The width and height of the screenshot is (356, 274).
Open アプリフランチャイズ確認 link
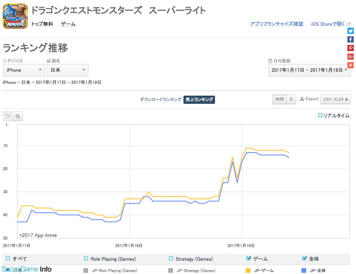pos(277,24)
